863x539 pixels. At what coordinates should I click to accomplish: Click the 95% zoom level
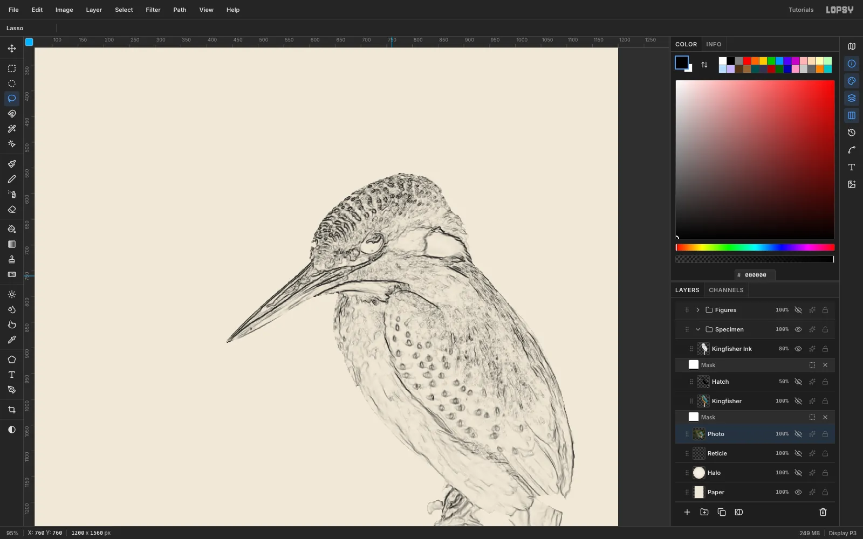tap(12, 533)
